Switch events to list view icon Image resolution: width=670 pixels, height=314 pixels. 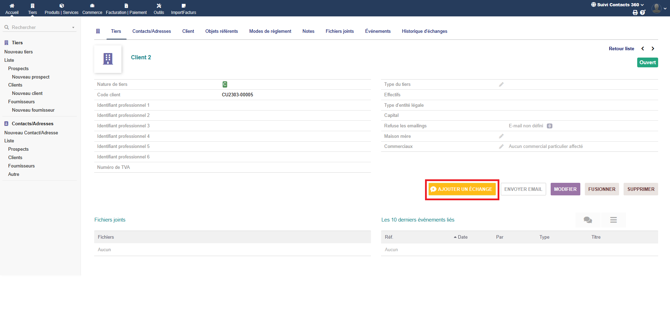tap(613, 220)
